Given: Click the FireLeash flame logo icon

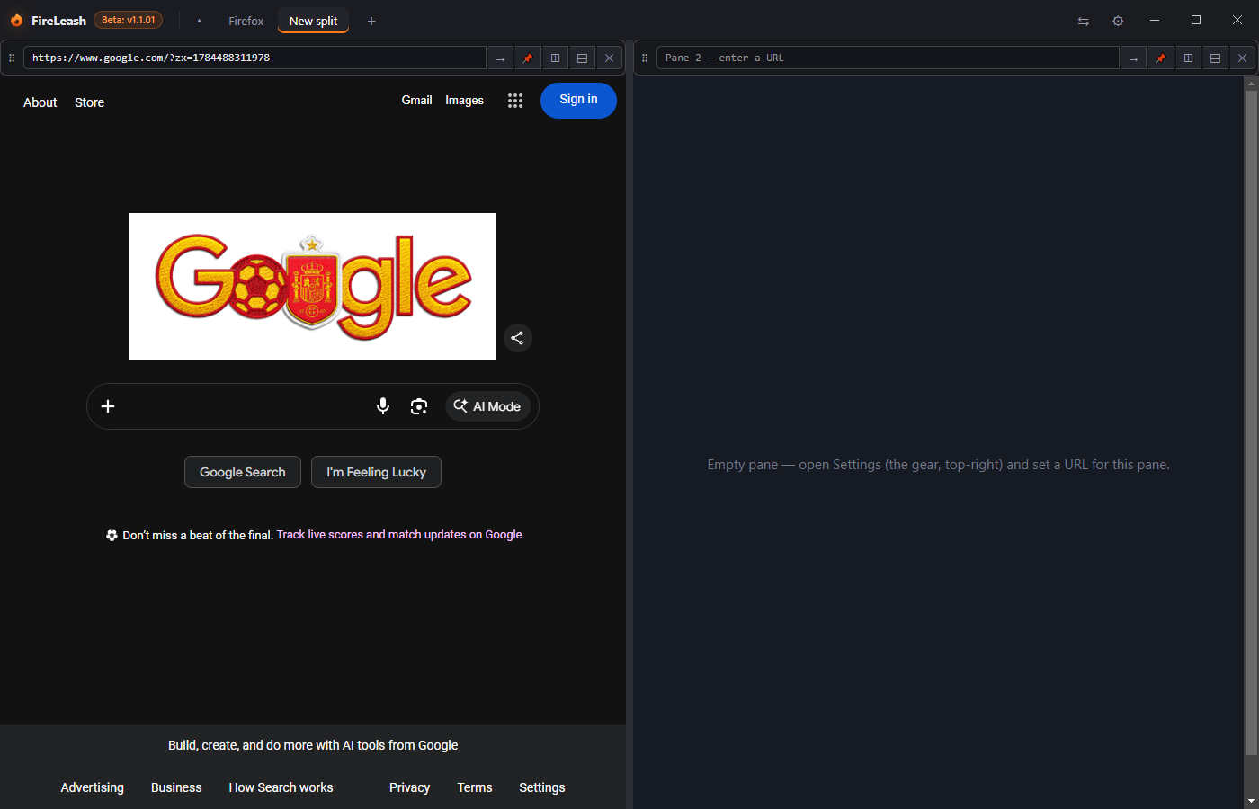Looking at the screenshot, I should coord(16,21).
